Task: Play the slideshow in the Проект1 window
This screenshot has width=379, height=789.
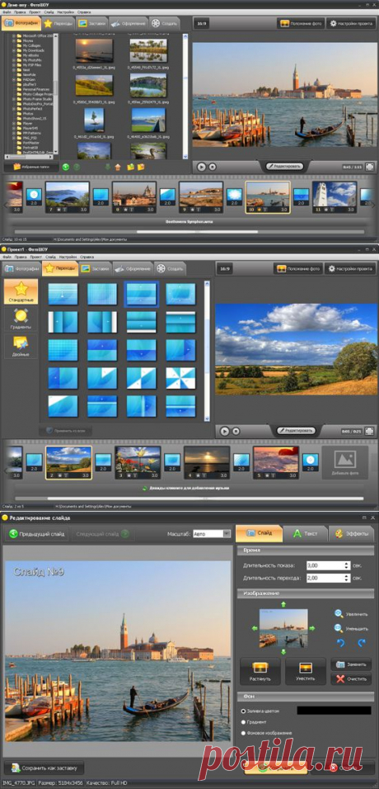Action: click(225, 432)
